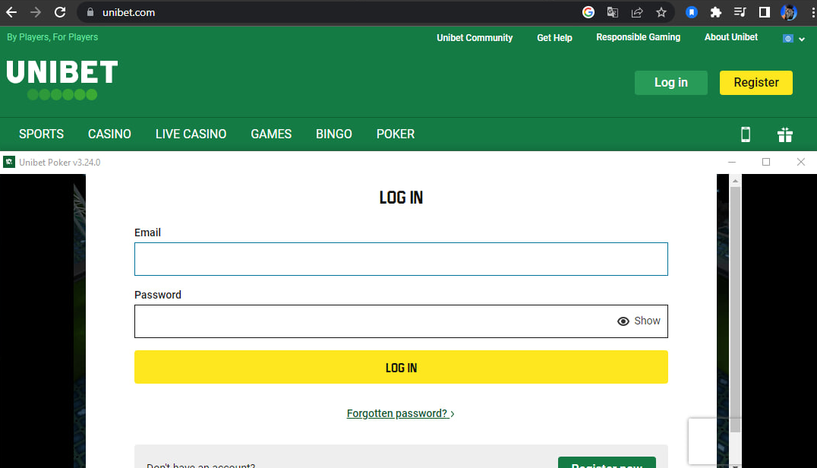
Task: Open the GAMES section
Action: pos(271,134)
